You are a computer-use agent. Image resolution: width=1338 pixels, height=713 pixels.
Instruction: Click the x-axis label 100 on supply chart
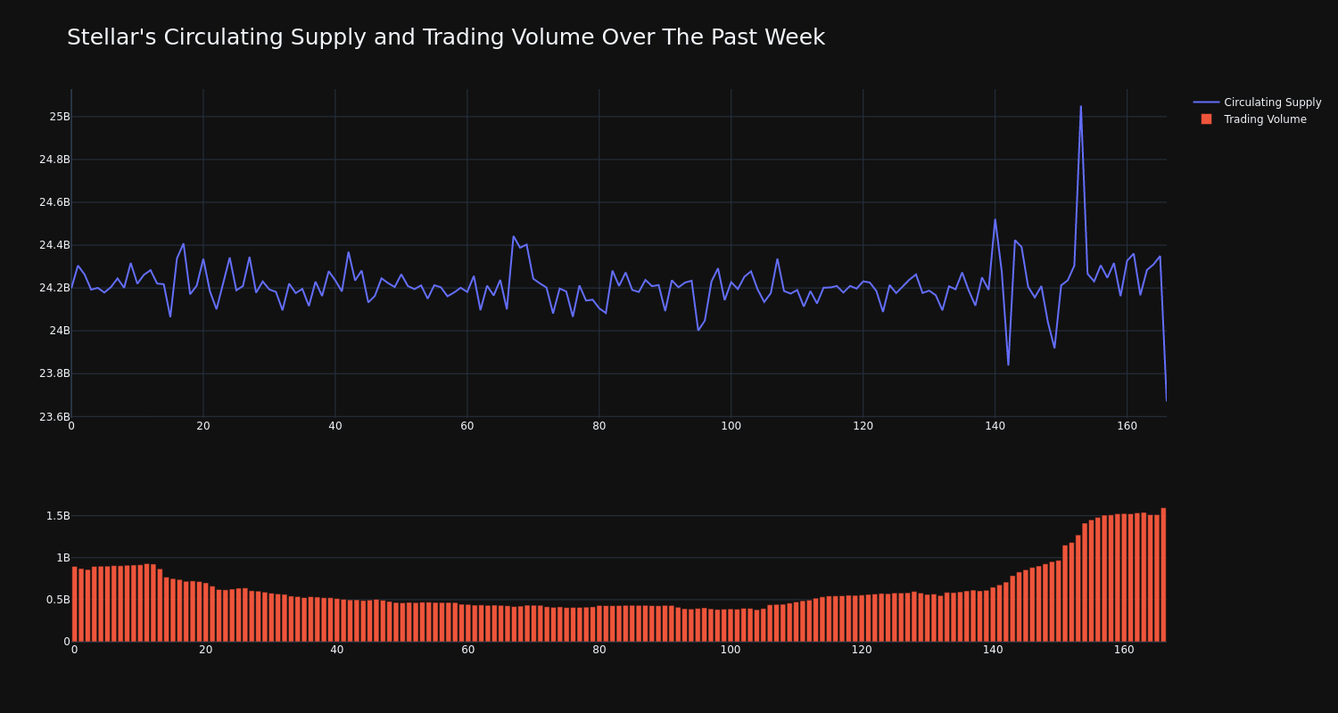point(731,426)
